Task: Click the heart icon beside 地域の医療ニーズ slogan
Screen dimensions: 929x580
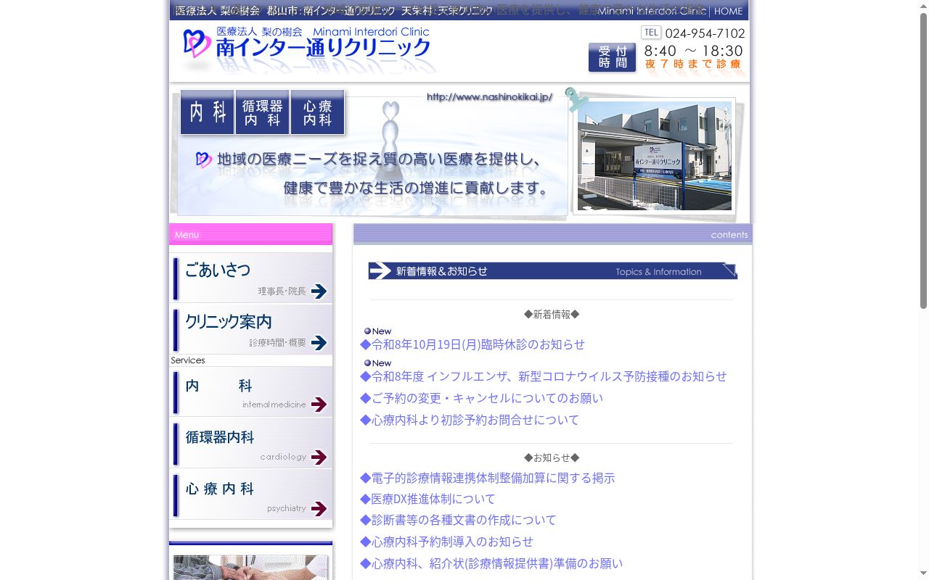Action: (x=204, y=159)
